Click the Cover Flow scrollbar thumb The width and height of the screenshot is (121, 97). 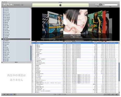74,39
